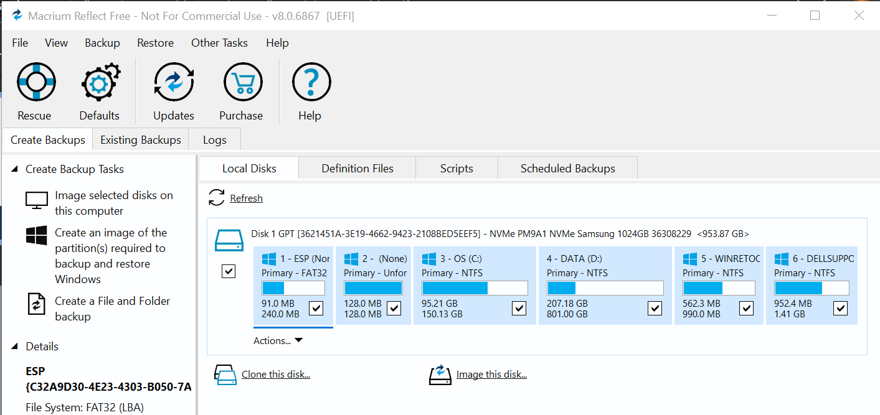Image resolution: width=880 pixels, height=415 pixels.
Task: Check for Updates with toolbar icon
Action: tap(174, 82)
